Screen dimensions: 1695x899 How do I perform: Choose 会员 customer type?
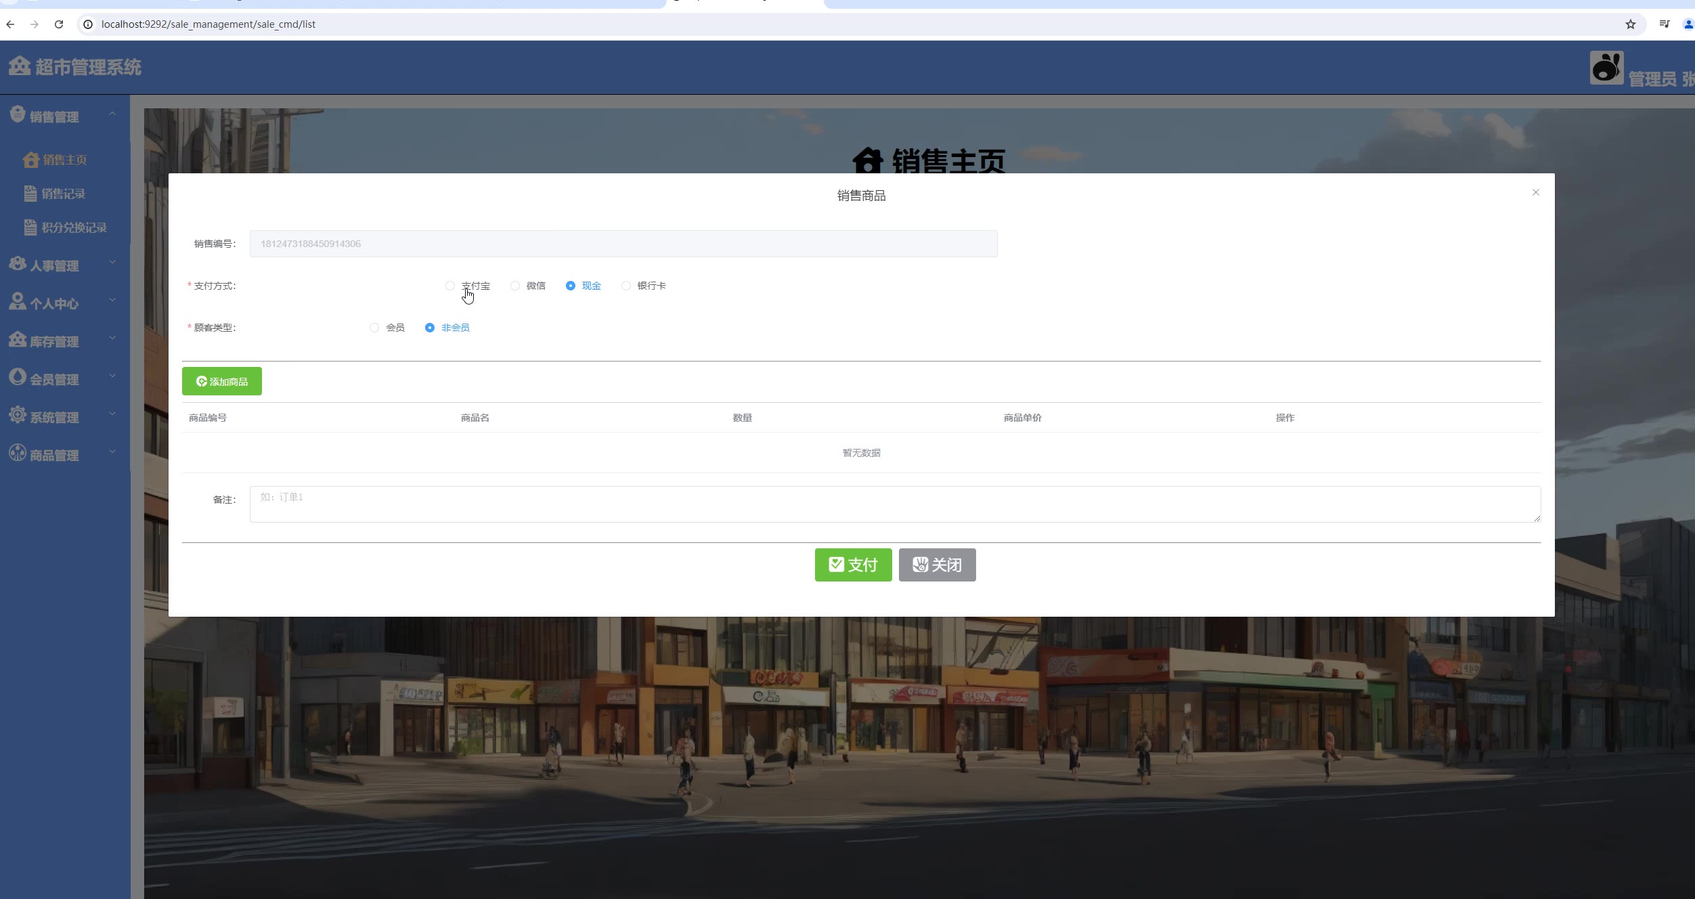coord(374,328)
